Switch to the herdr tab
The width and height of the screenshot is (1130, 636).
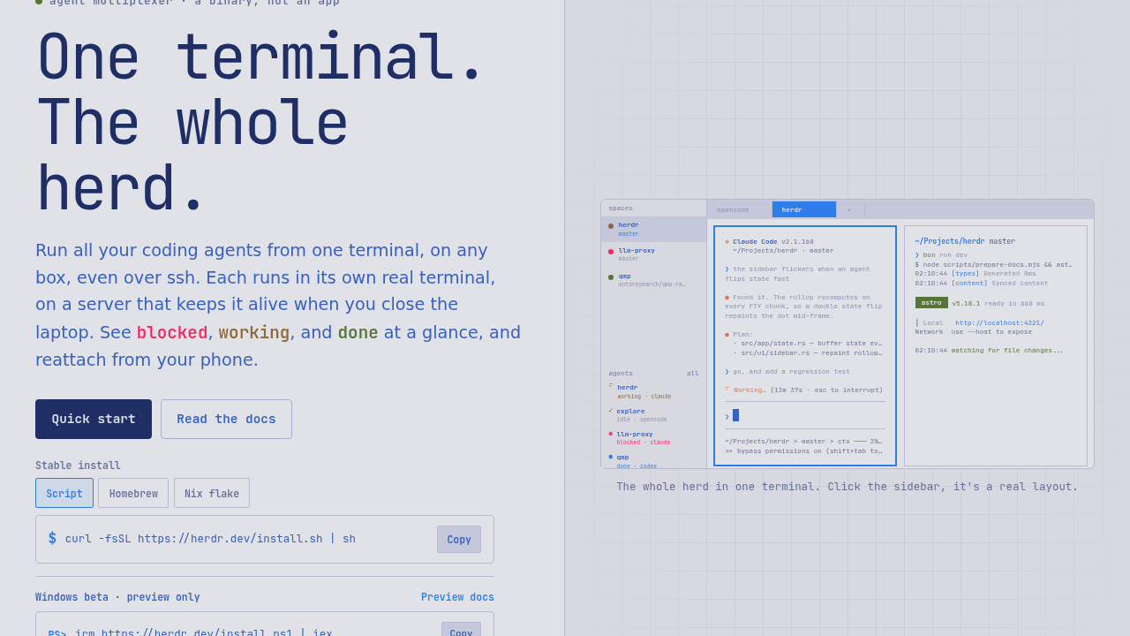[x=804, y=209]
